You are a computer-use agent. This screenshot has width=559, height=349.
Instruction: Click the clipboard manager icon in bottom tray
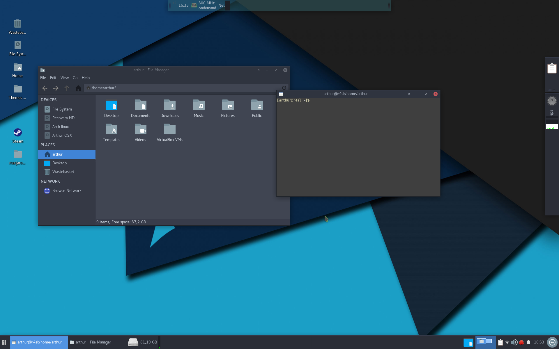(500, 342)
